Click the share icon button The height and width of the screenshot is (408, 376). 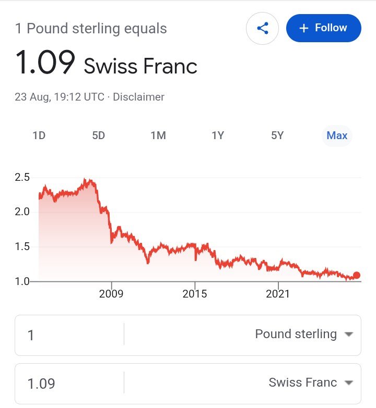coord(262,28)
